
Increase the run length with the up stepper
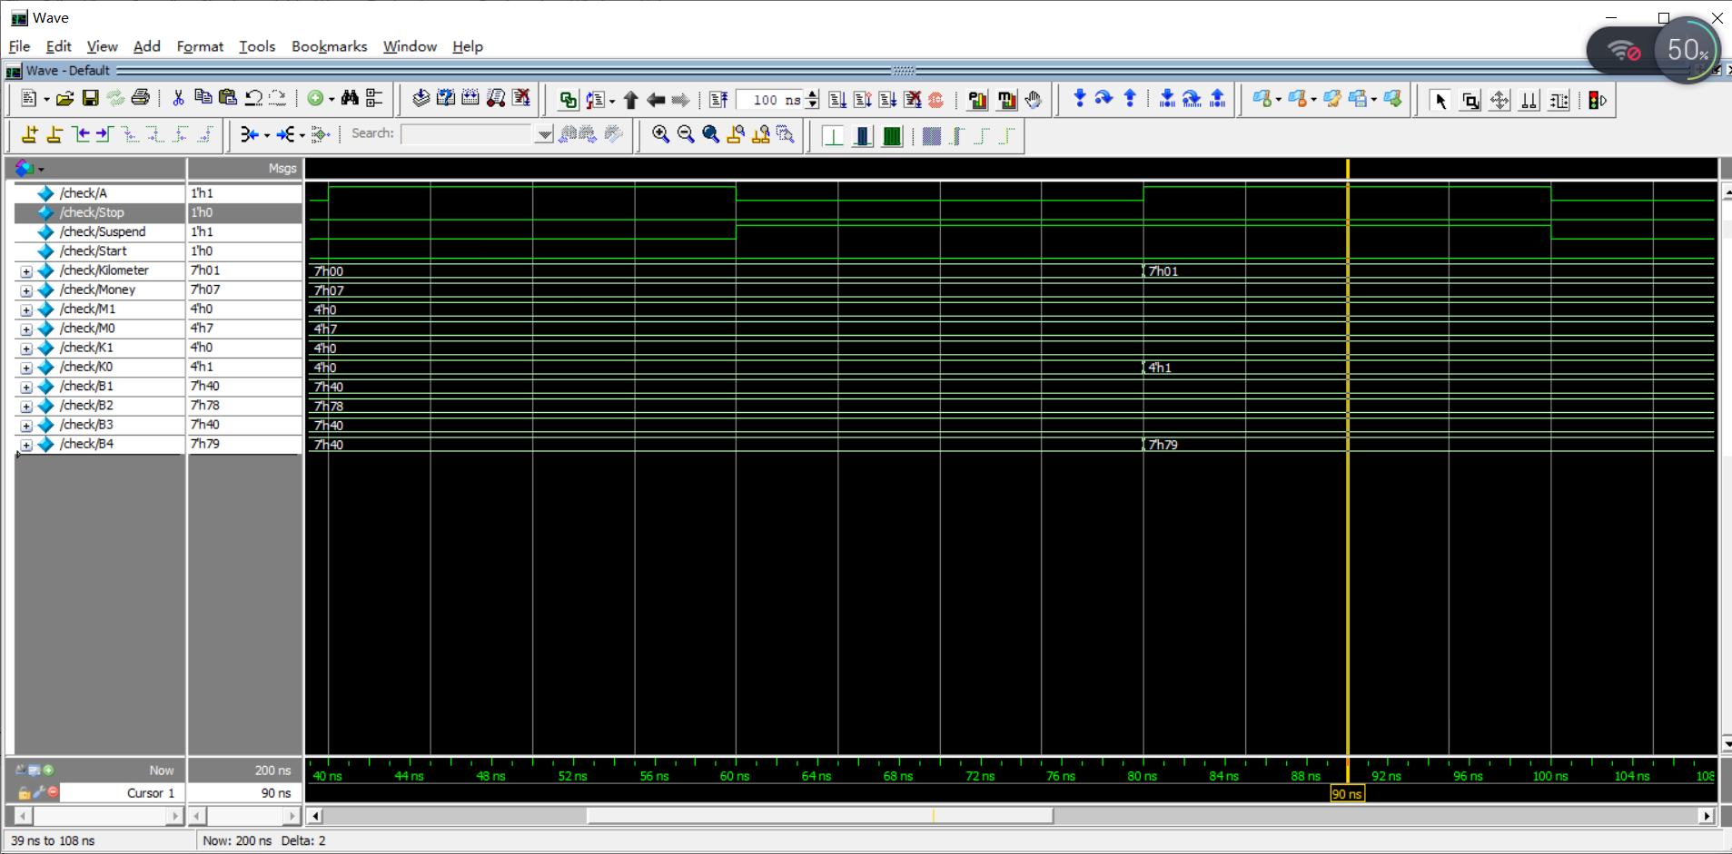coord(812,94)
